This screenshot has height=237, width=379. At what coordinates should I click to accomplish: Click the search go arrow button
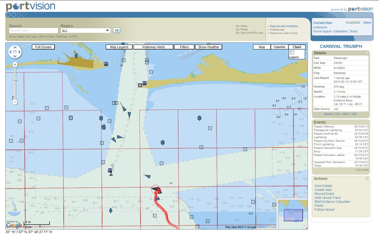coord(117,30)
